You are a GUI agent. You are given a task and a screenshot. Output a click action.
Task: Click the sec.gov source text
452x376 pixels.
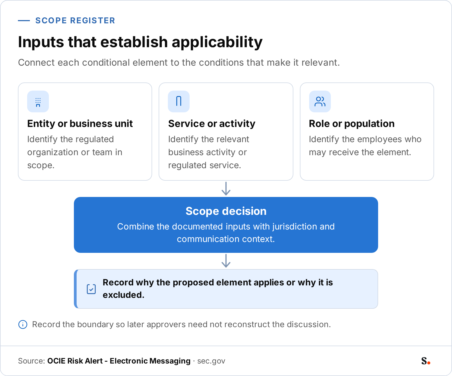click(x=211, y=361)
